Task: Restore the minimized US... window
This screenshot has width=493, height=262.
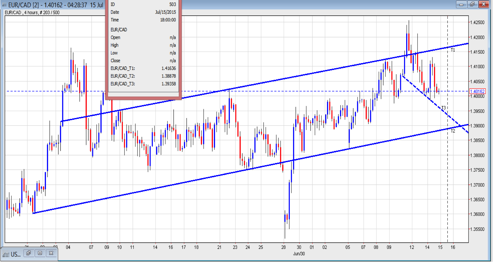Action: (28, 253)
